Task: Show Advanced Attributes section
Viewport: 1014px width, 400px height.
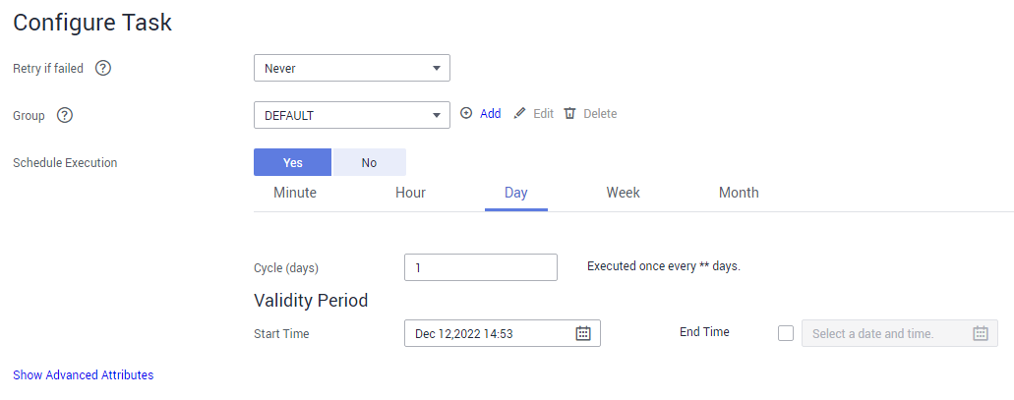Action: click(84, 374)
